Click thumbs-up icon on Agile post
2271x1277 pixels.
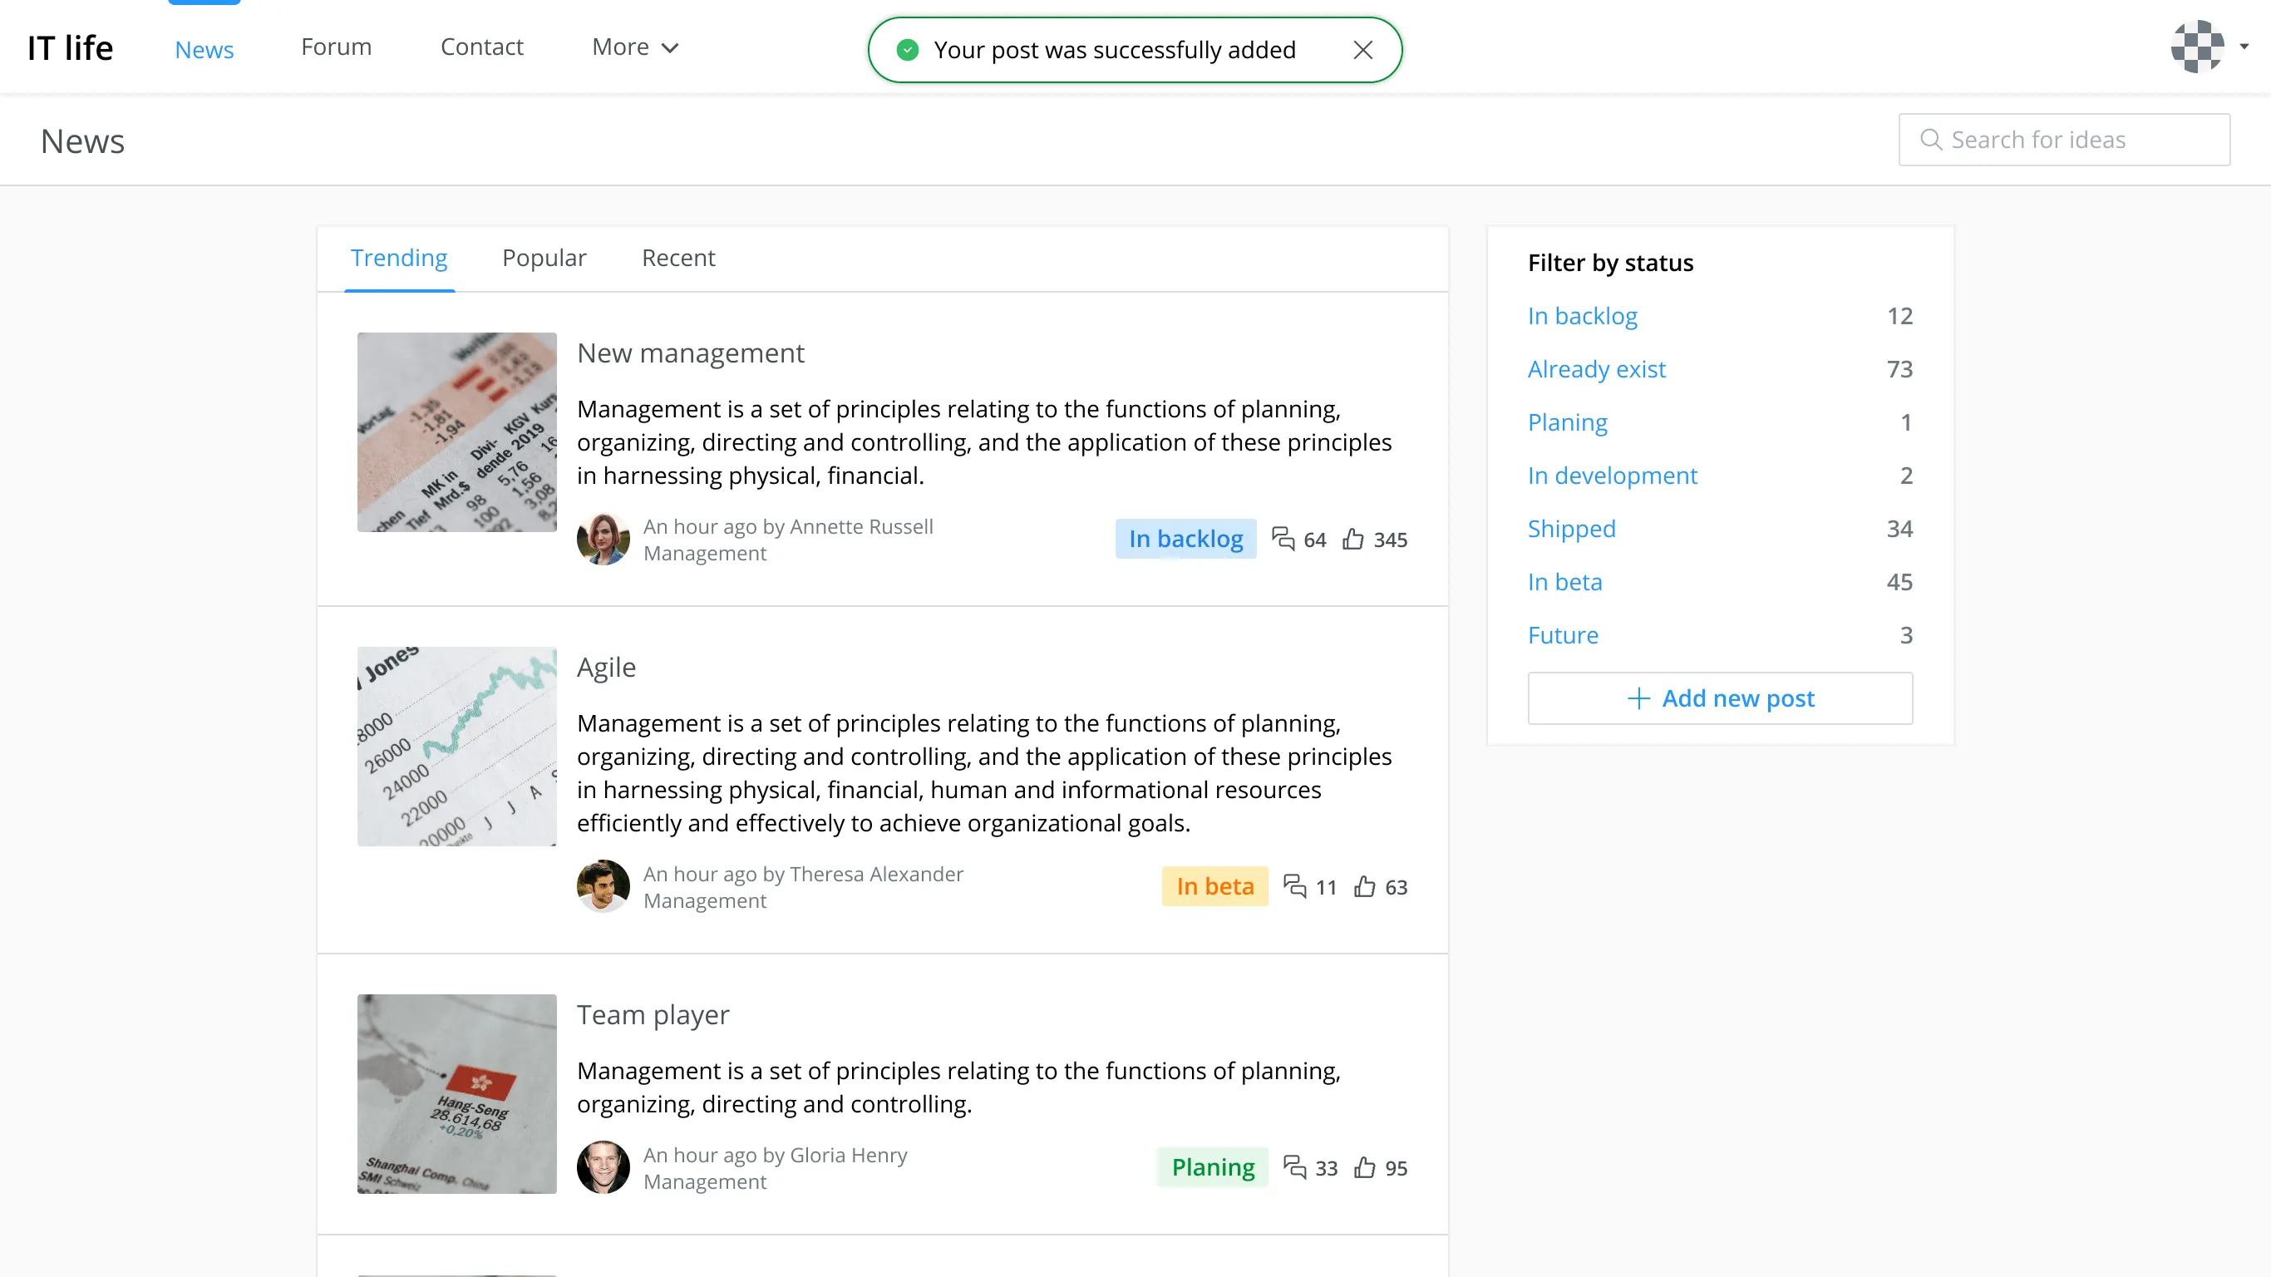click(x=1365, y=886)
